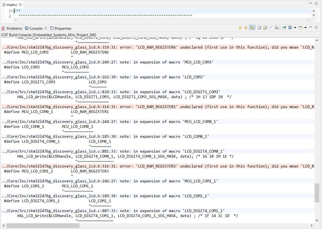Click console scroll down arrow
The width and height of the screenshot is (322, 229).
[317, 220]
